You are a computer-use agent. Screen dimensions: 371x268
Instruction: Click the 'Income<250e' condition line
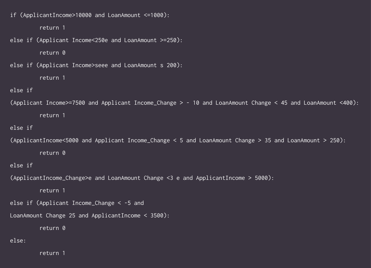tap(96, 40)
